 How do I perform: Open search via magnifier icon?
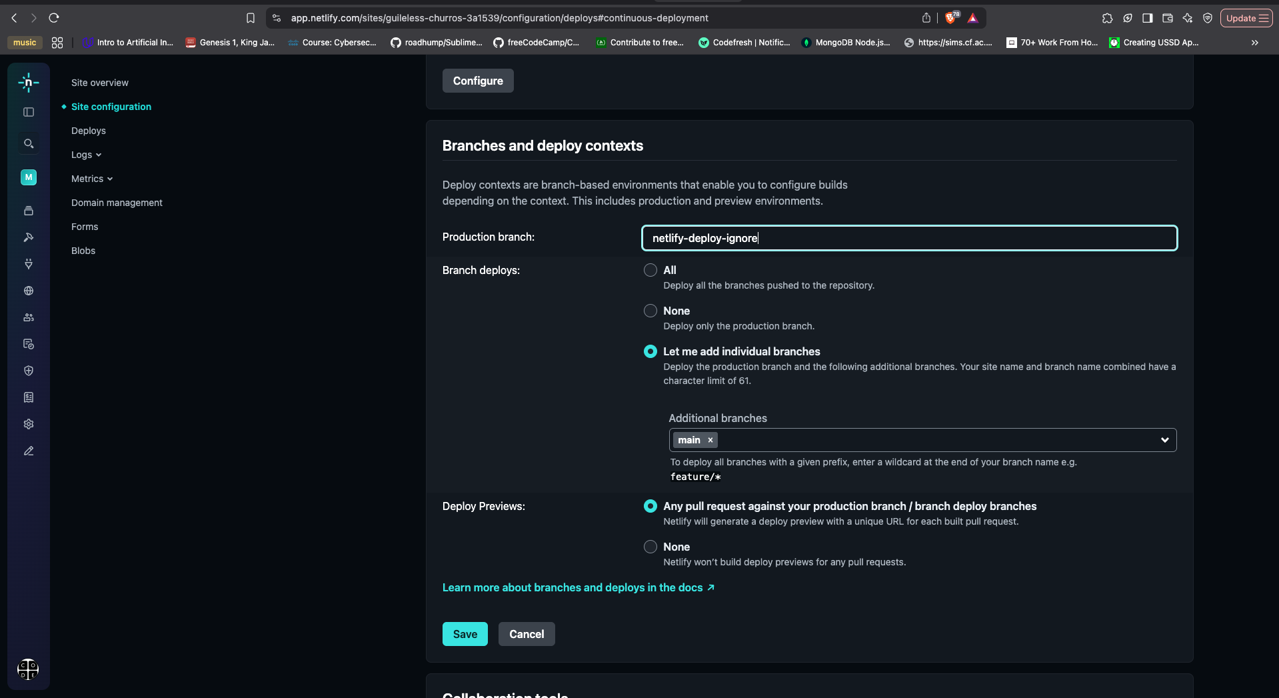point(29,143)
